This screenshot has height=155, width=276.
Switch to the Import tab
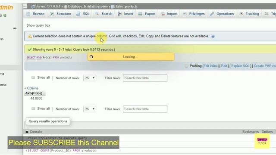click(169, 14)
